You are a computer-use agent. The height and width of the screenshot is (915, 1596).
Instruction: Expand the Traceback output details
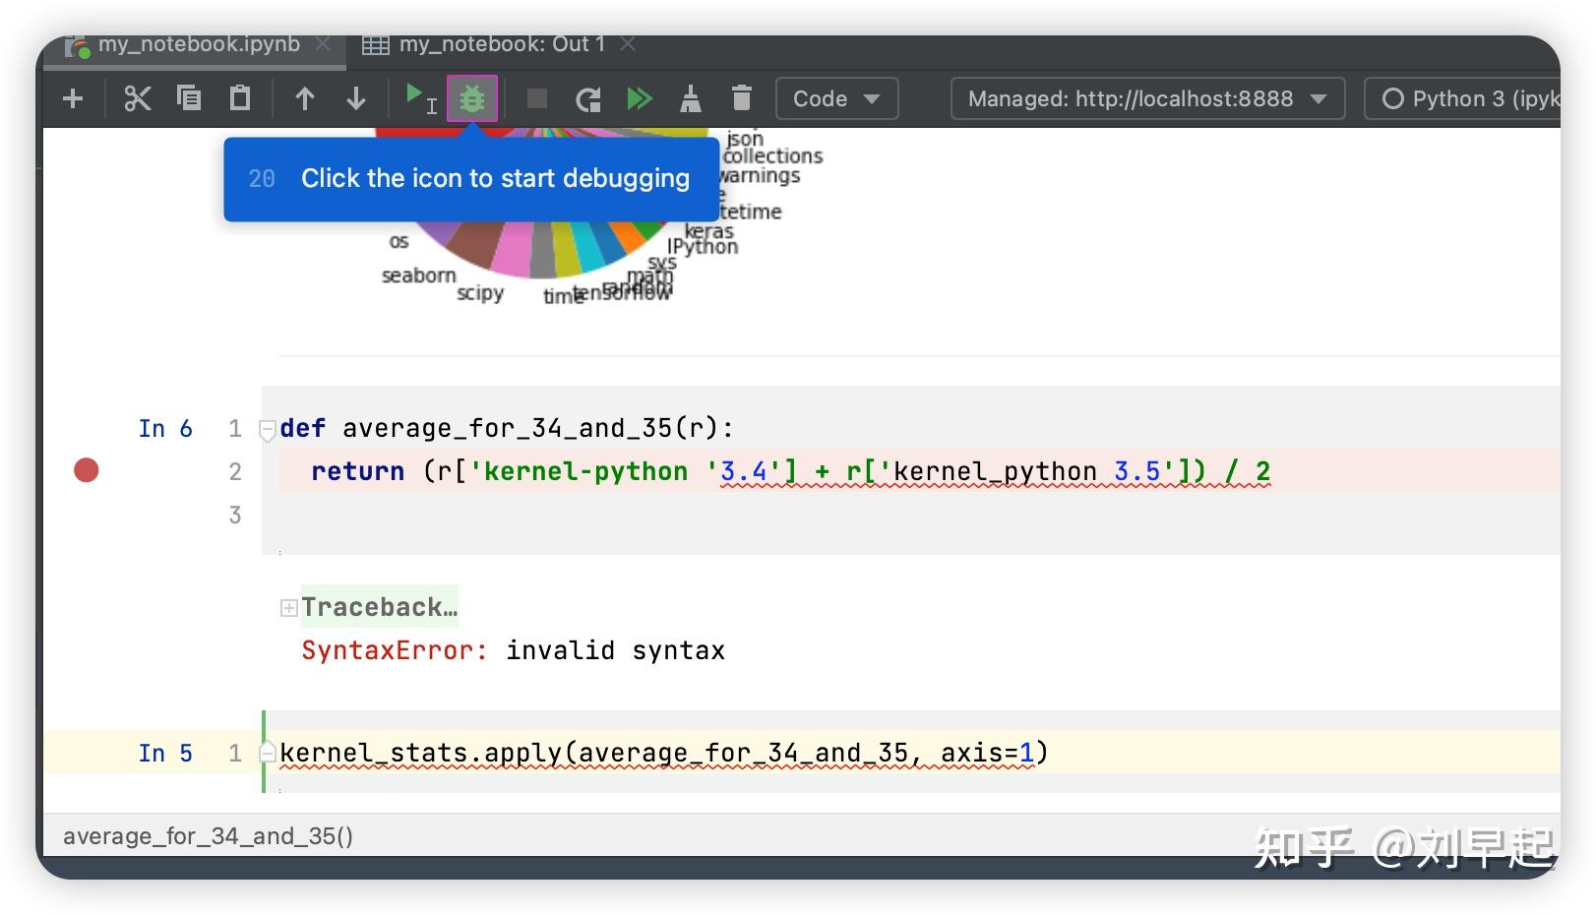pyautogui.click(x=288, y=607)
